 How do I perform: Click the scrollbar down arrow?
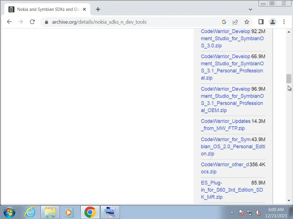tap(289, 200)
